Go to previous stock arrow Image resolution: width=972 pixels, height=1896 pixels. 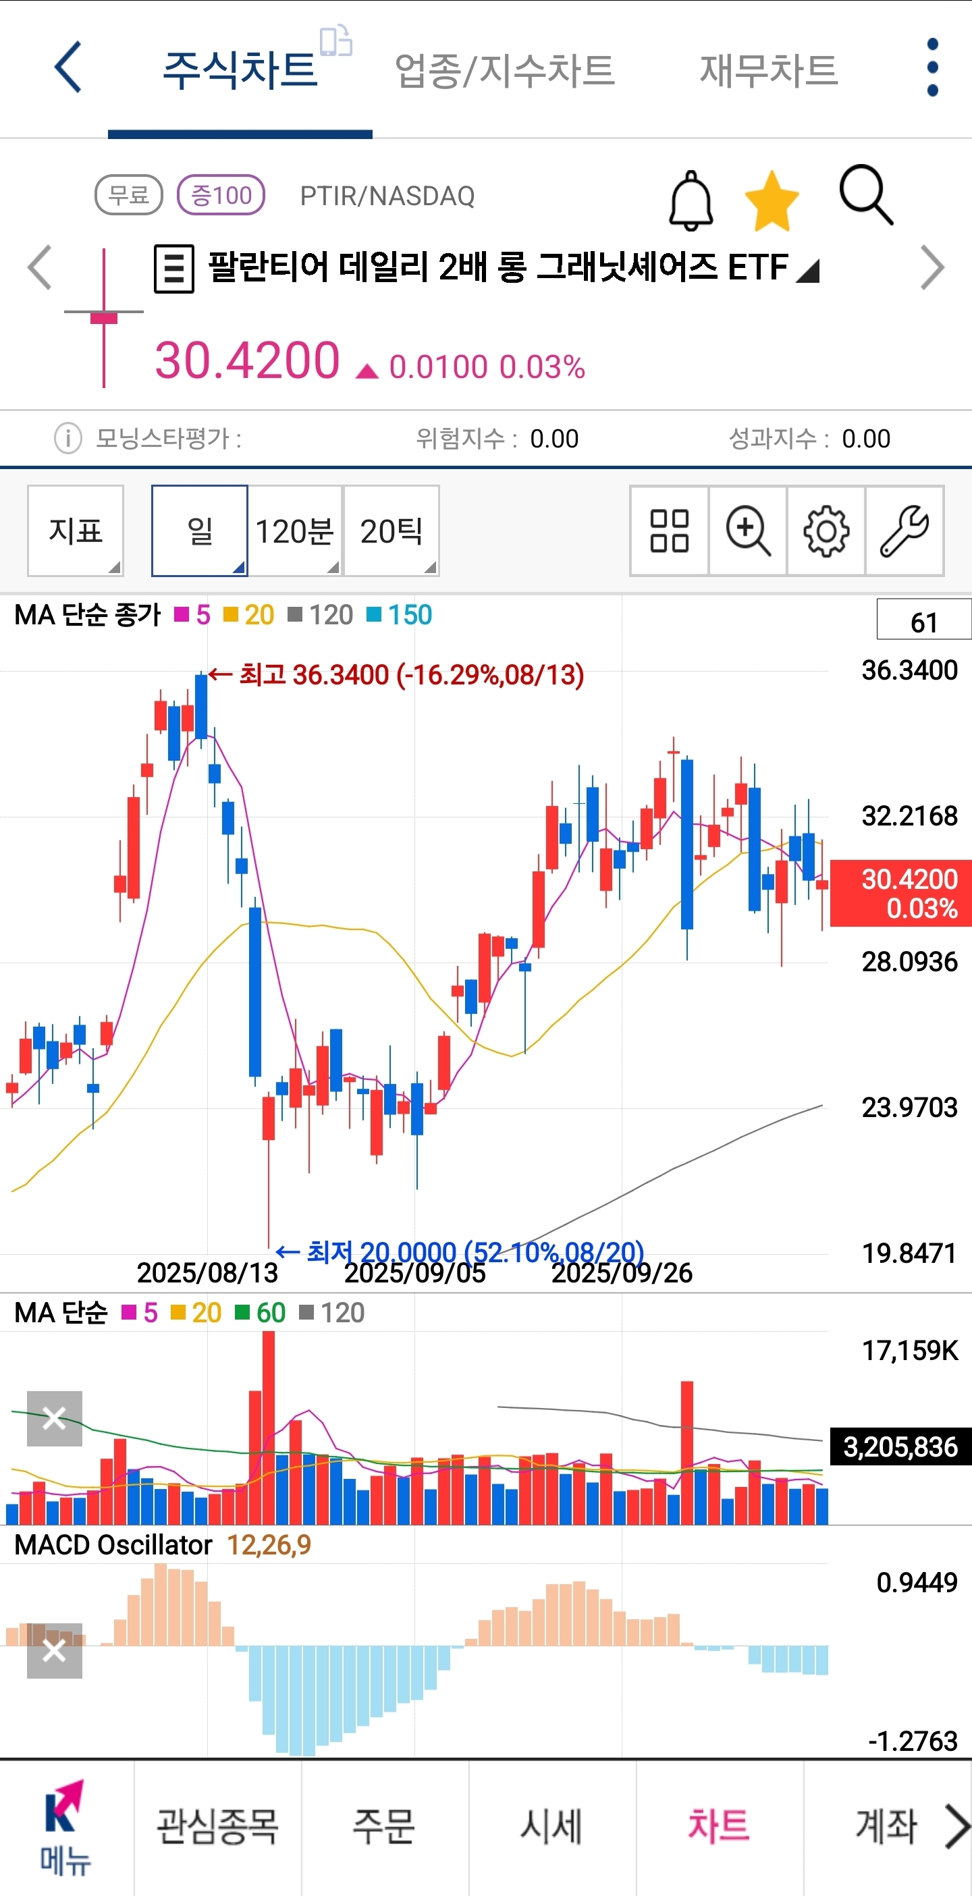coord(40,267)
